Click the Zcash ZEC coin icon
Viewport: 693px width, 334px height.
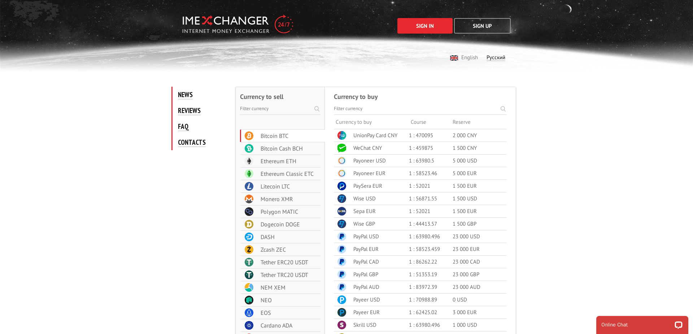click(x=249, y=250)
